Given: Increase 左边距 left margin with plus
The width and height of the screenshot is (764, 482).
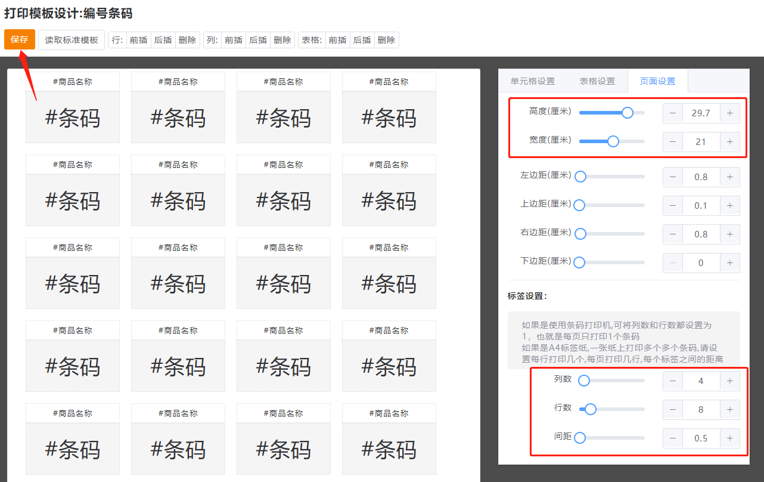Looking at the screenshot, I should (729, 177).
